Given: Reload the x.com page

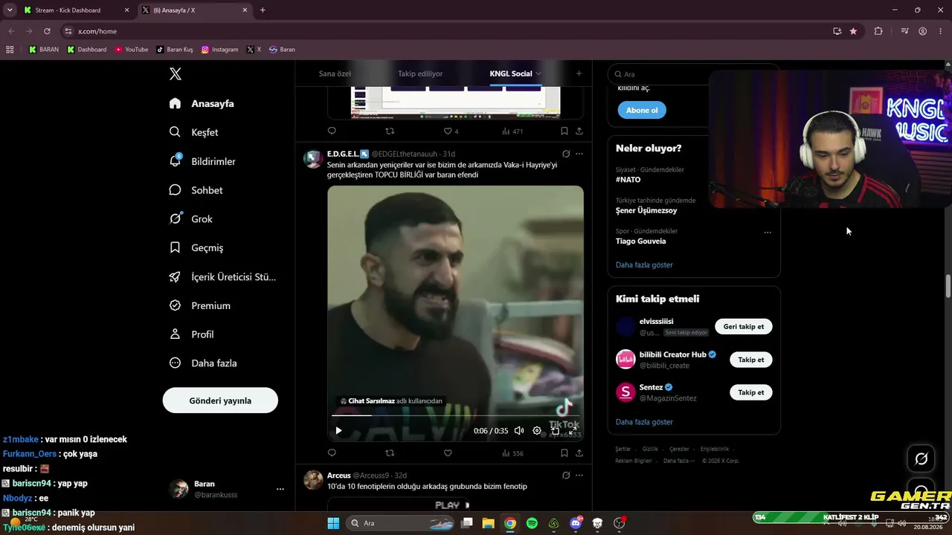Looking at the screenshot, I should tap(47, 31).
